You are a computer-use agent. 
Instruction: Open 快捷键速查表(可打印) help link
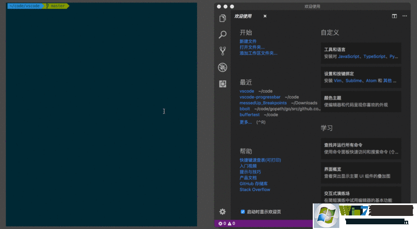(260, 160)
